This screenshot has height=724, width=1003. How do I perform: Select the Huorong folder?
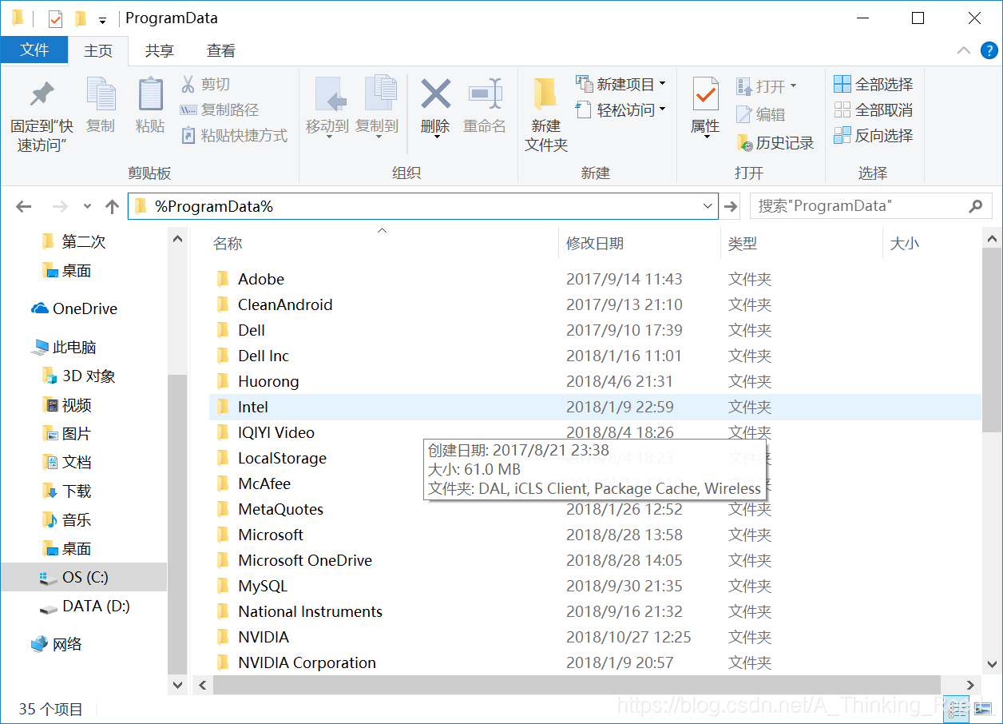[x=268, y=381]
